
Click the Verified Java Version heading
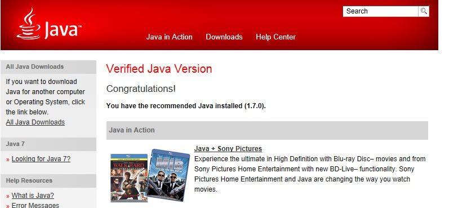click(x=159, y=69)
